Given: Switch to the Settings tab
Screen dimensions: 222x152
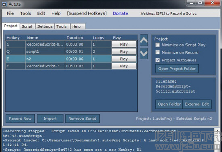Looking at the screenshot, I should [45, 26].
